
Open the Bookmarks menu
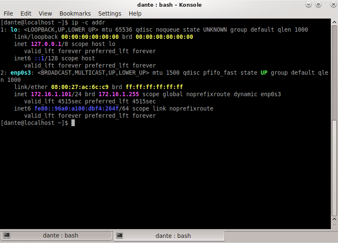point(75,13)
